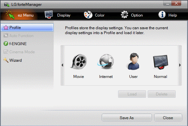The image size is (188, 126).
Task: Click the Load button
Action: pyautogui.click(x=132, y=94)
